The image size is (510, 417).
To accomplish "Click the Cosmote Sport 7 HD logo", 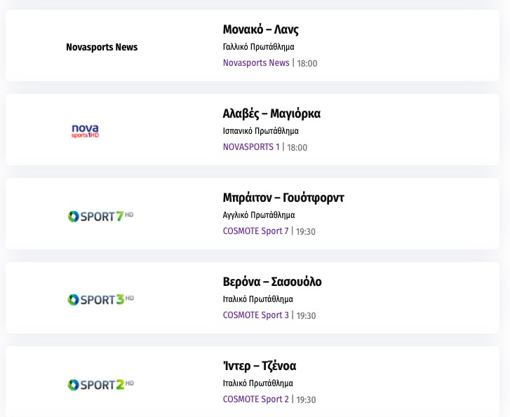I will pos(100,216).
